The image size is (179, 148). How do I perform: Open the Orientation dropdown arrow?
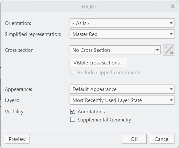pos(171,23)
